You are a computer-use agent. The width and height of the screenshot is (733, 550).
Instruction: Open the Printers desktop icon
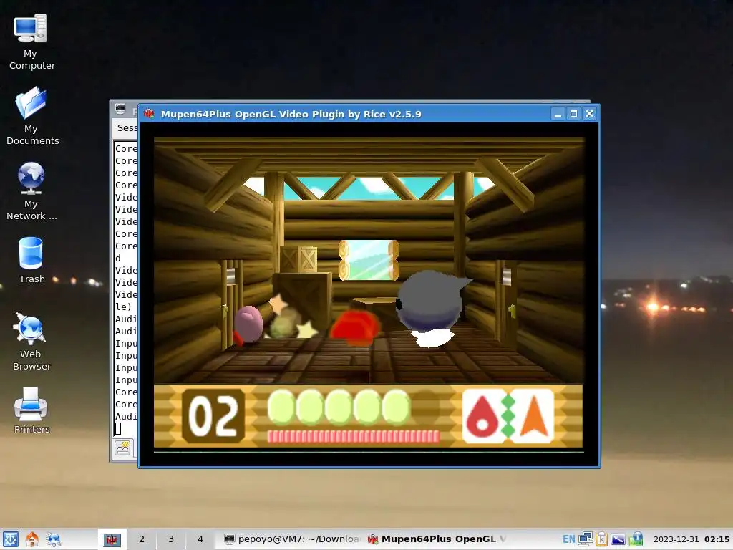(31, 410)
